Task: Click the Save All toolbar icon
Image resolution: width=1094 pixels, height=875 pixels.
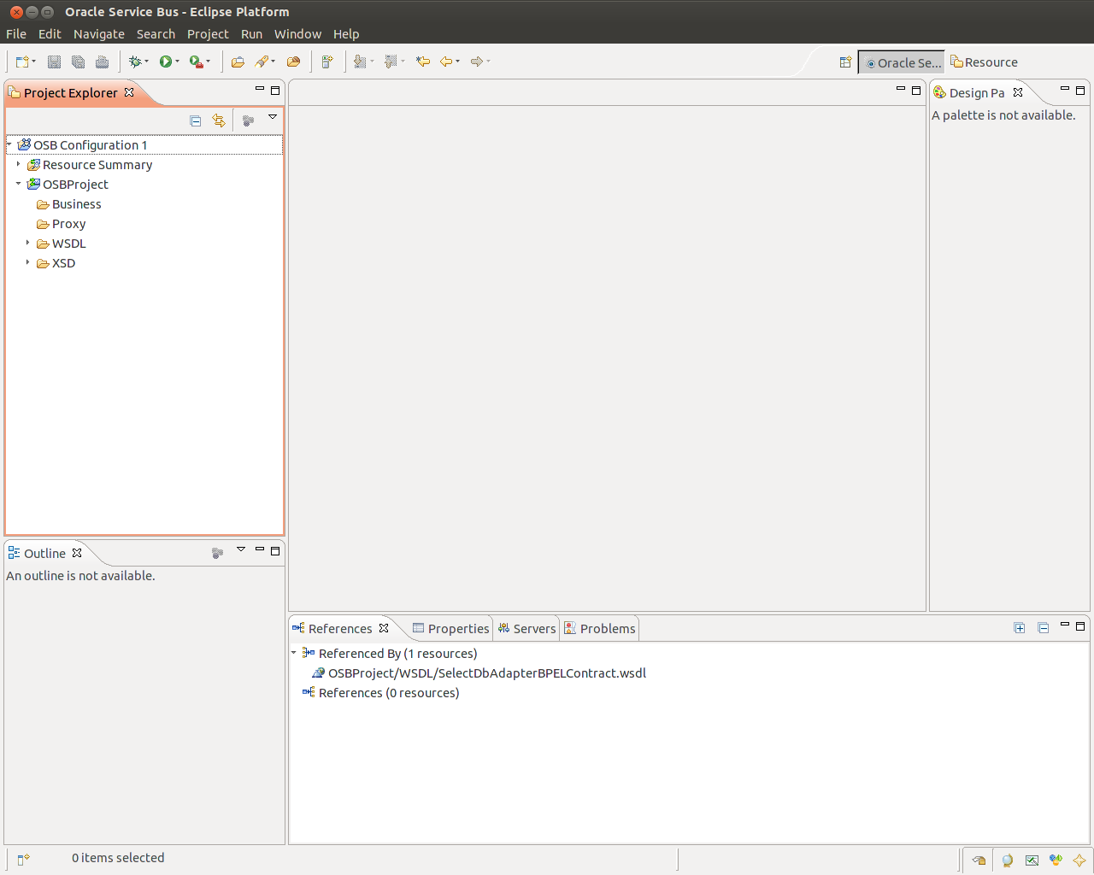Action: point(78,62)
